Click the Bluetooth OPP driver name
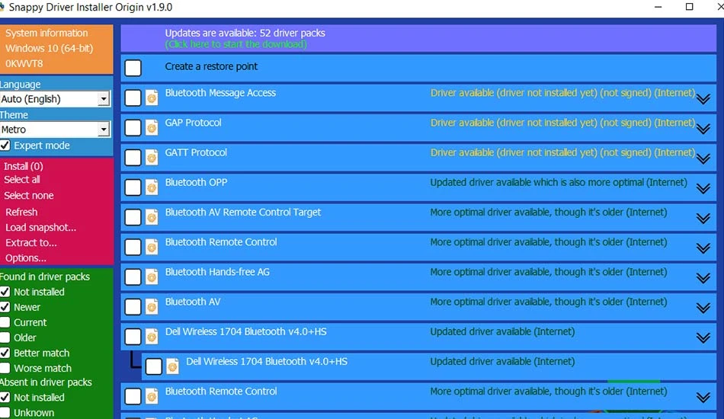The height and width of the screenshot is (419, 724). click(196, 182)
